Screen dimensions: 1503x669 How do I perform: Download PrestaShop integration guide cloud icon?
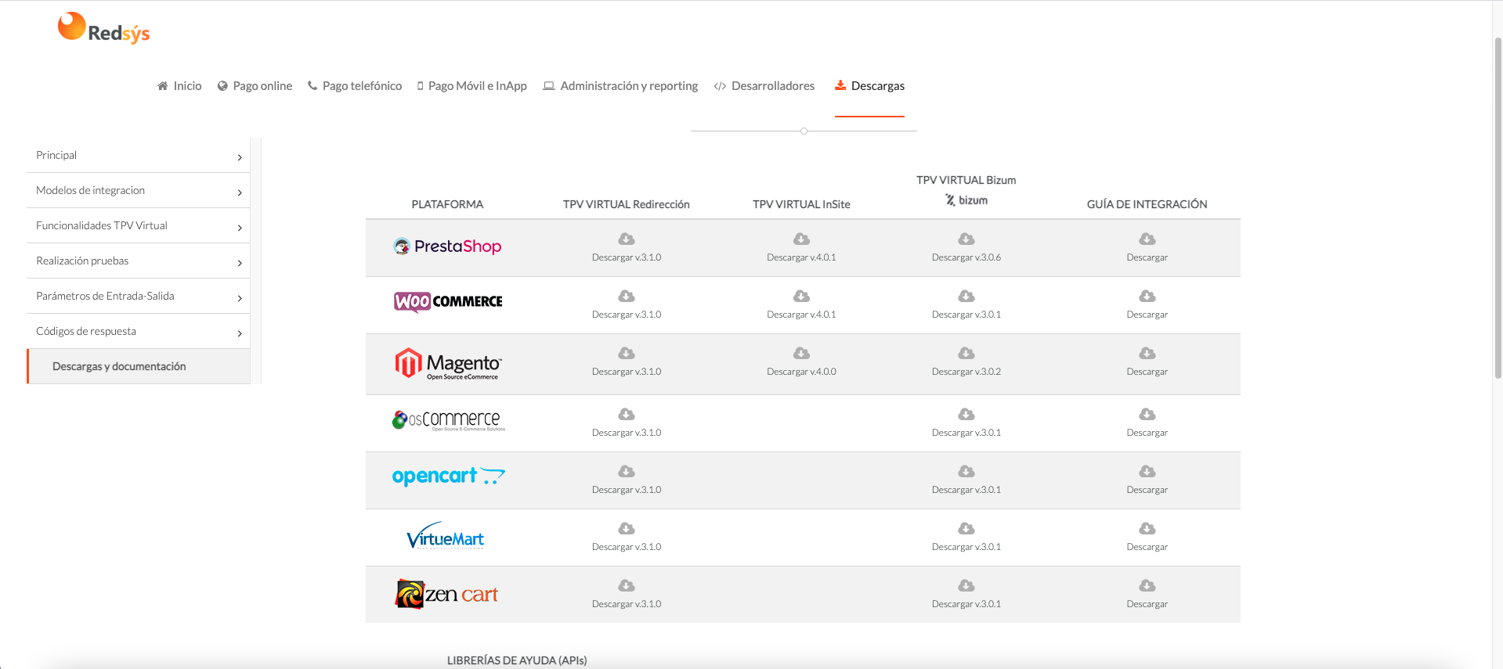point(1147,239)
